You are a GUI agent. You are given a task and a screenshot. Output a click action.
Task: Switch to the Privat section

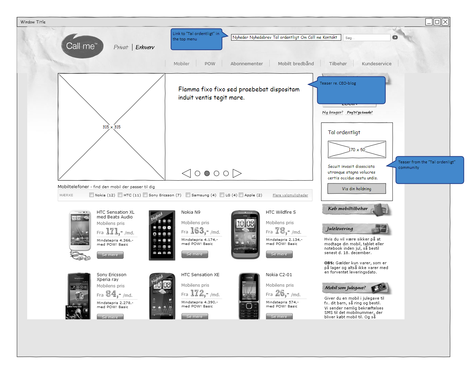[x=121, y=47]
